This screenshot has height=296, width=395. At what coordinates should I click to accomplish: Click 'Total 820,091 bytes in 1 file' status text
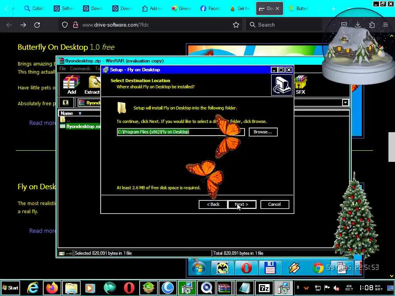(238, 253)
